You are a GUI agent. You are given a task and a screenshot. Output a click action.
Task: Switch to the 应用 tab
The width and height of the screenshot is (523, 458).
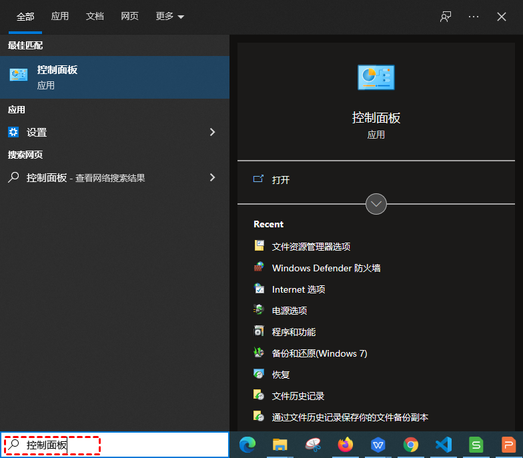pos(60,16)
